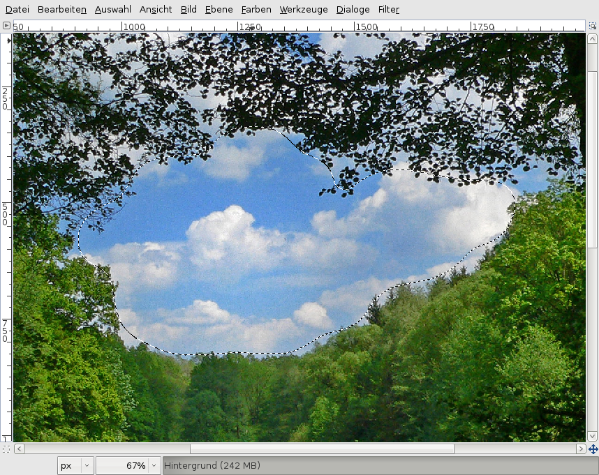Open the Dialoge menu

pos(353,9)
